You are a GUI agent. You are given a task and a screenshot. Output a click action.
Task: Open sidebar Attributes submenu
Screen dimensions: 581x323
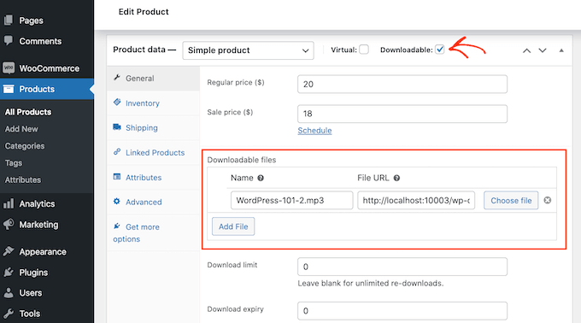point(23,180)
